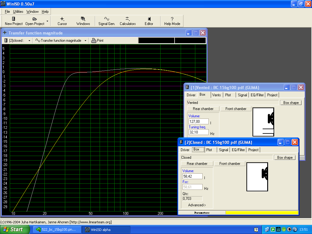This screenshot has width=312, height=234.
Task: Expand the Open Project dropdown arrow
Action: point(47,21)
